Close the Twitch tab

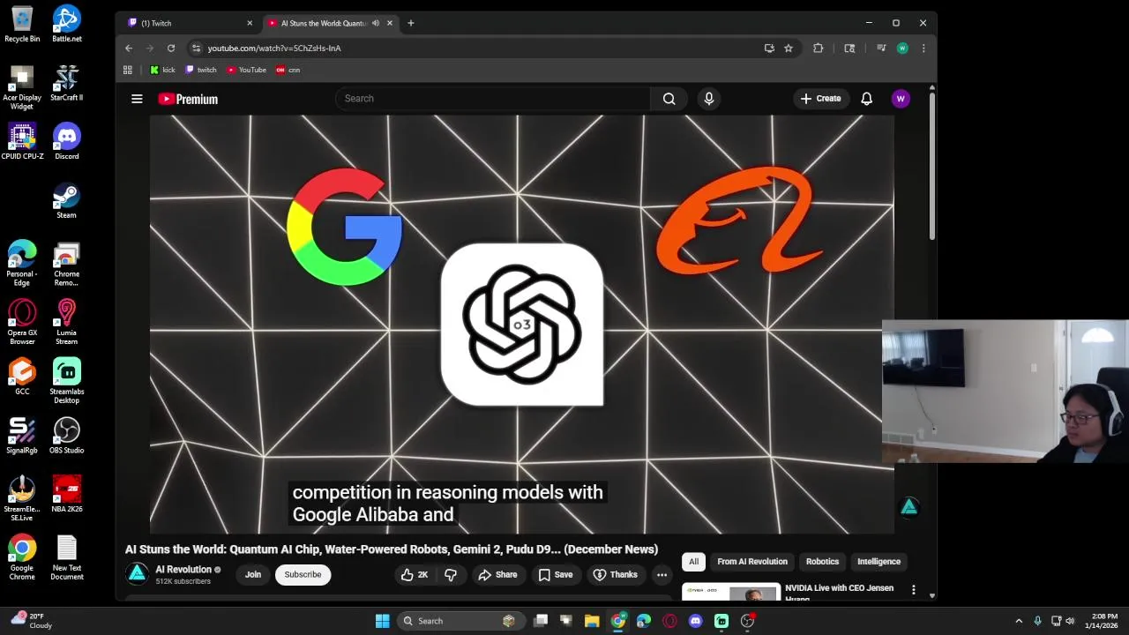(249, 23)
